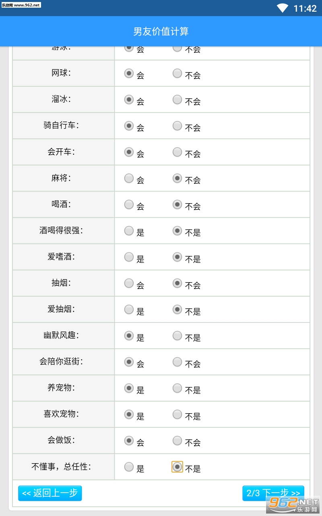Choose 不是 for 养宠物

pos(177,388)
